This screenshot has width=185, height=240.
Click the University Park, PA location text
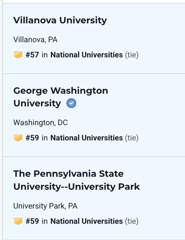[x=45, y=206]
